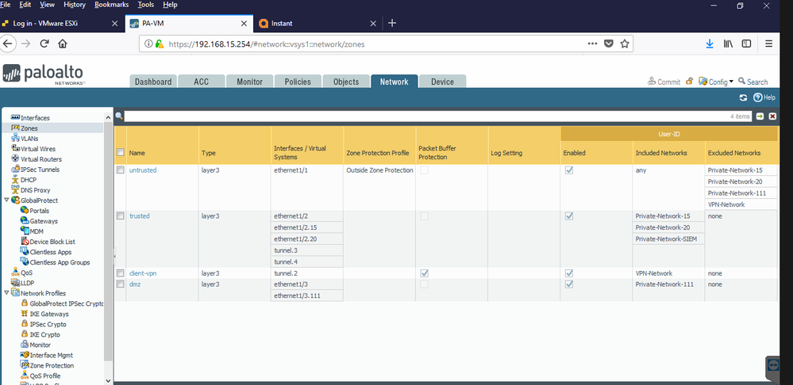Select the MDM icon entry

click(25, 231)
